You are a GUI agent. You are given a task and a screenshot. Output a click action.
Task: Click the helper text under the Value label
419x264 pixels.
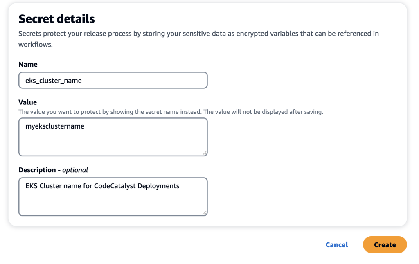click(171, 112)
